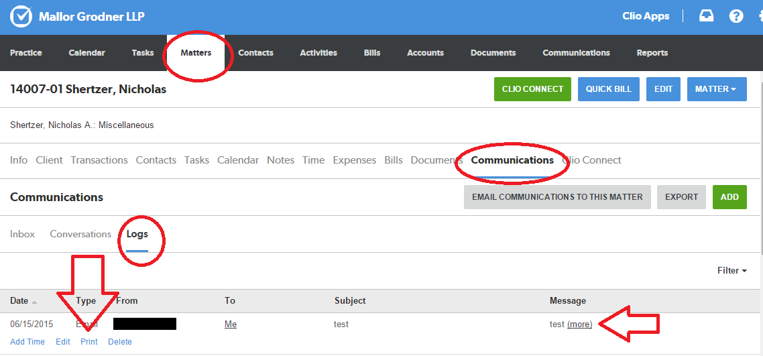Go to the Practice menu item
The width and height of the screenshot is (763, 356).
point(25,53)
